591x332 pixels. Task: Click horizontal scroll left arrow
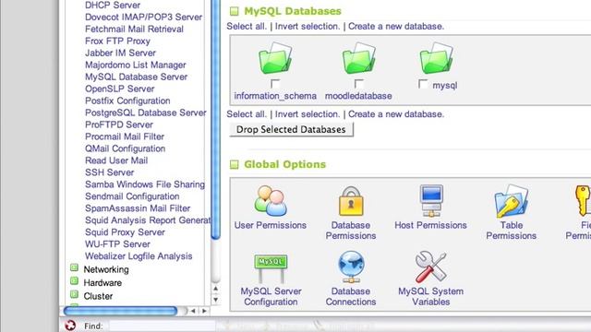pos(193,311)
